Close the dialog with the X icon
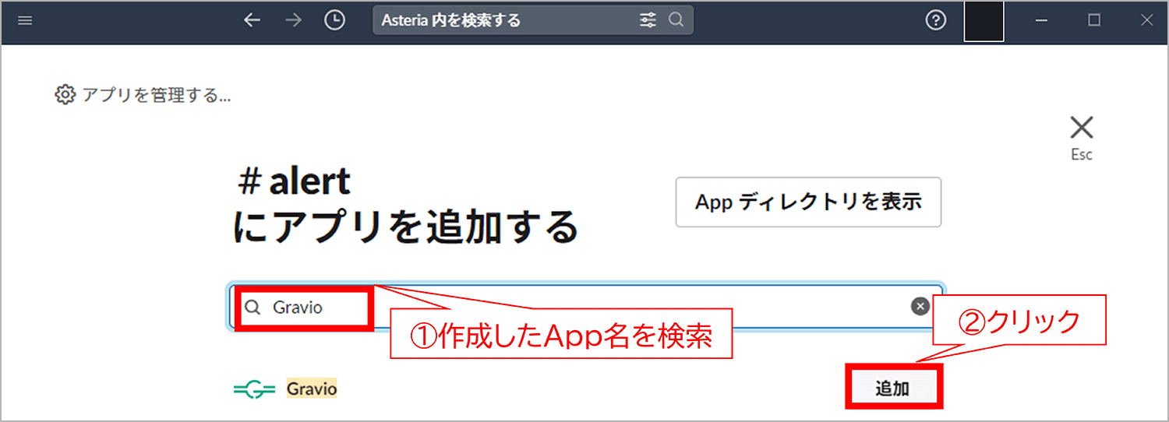This screenshot has height=422, width=1169. tap(1082, 128)
